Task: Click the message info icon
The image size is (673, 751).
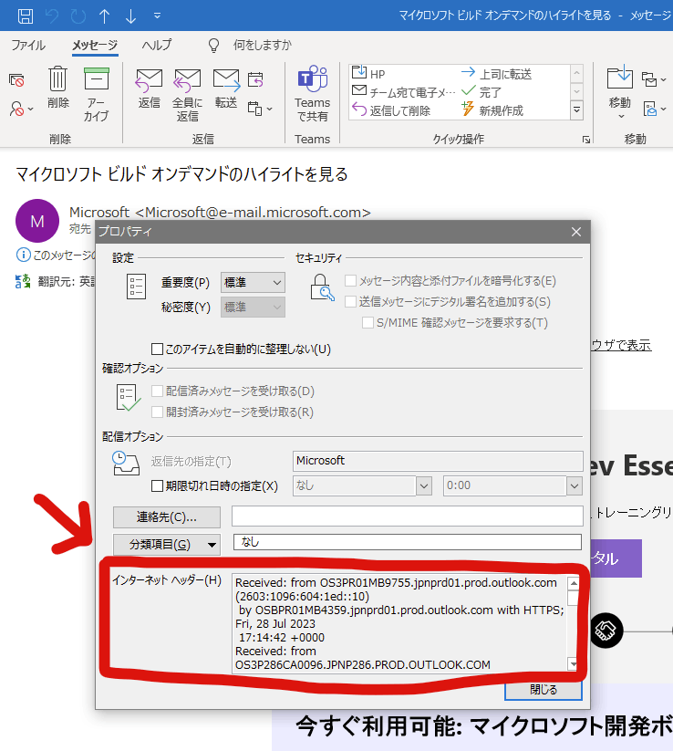Action: (x=23, y=255)
